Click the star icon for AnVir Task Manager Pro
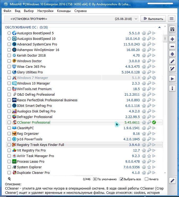This screenshot has width=179, height=197. tap(149, 156)
